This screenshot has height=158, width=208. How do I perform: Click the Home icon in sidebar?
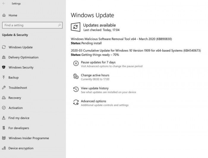(x=4, y=15)
